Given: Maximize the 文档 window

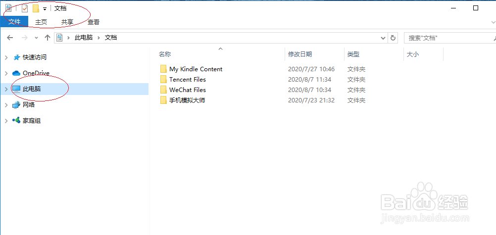Looking at the screenshot, I should tap(475, 8).
